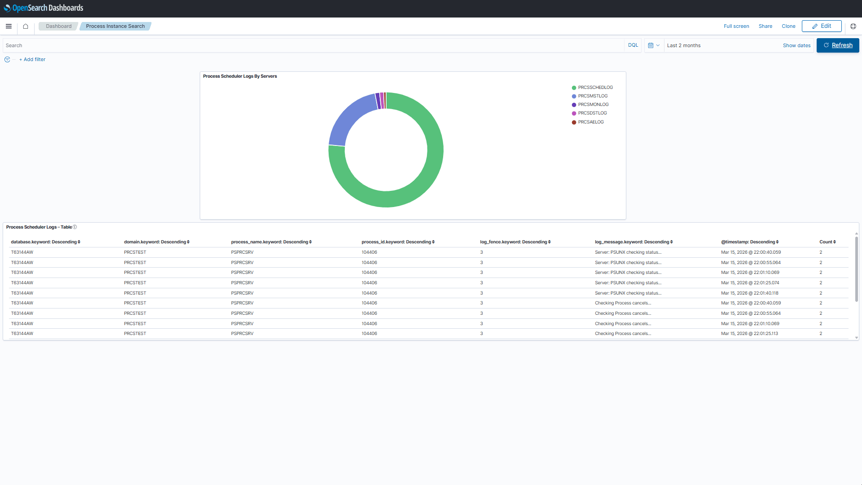Click Process Scheduler Logs By Servers title
The width and height of the screenshot is (862, 485).
[240, 76]
